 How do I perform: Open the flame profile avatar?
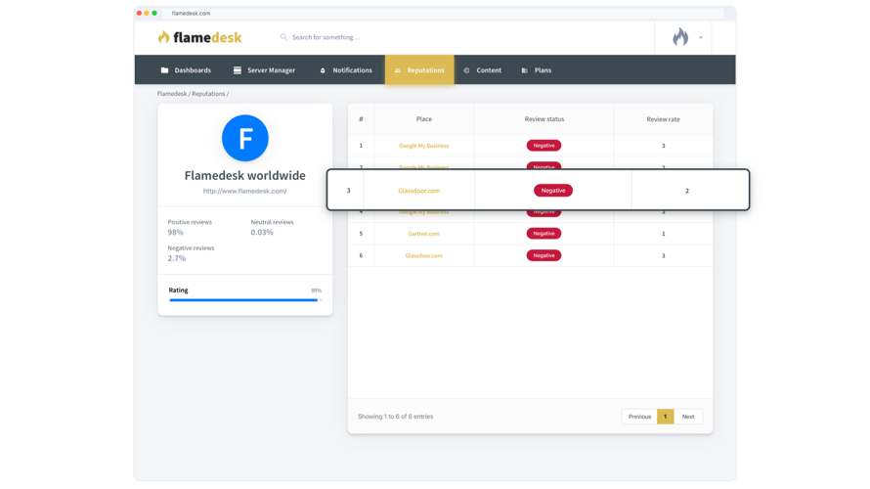tap(680, 37)
